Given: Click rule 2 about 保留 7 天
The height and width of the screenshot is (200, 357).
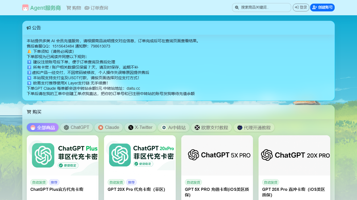Looking at the screenshot, I should tap(83, 67).
